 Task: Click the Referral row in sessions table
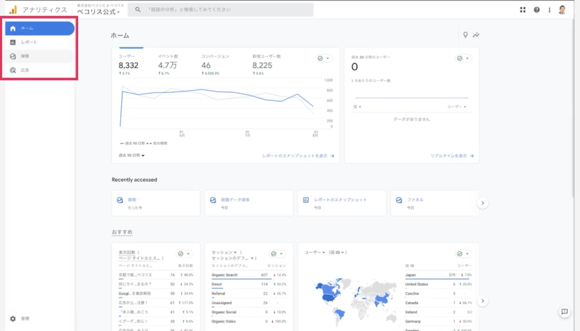click(249, 294)
